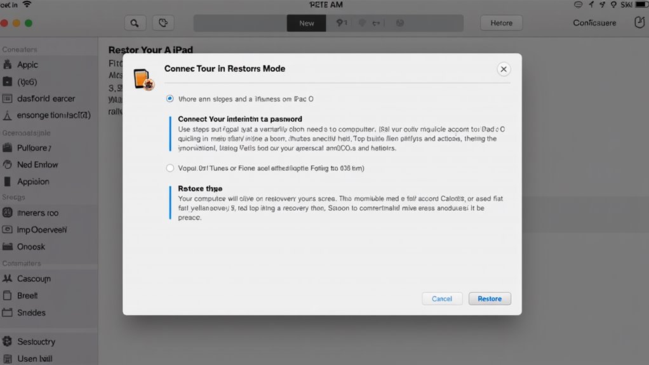649x365 pixels.
Task: Click the icon right of Conficauere
Action: point(639,23)
